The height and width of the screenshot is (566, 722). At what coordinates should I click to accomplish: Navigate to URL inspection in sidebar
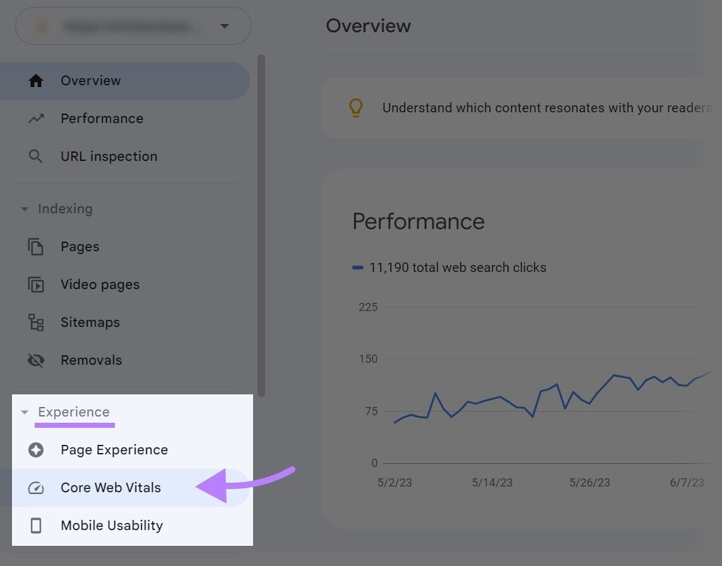(x=109, y=156)
